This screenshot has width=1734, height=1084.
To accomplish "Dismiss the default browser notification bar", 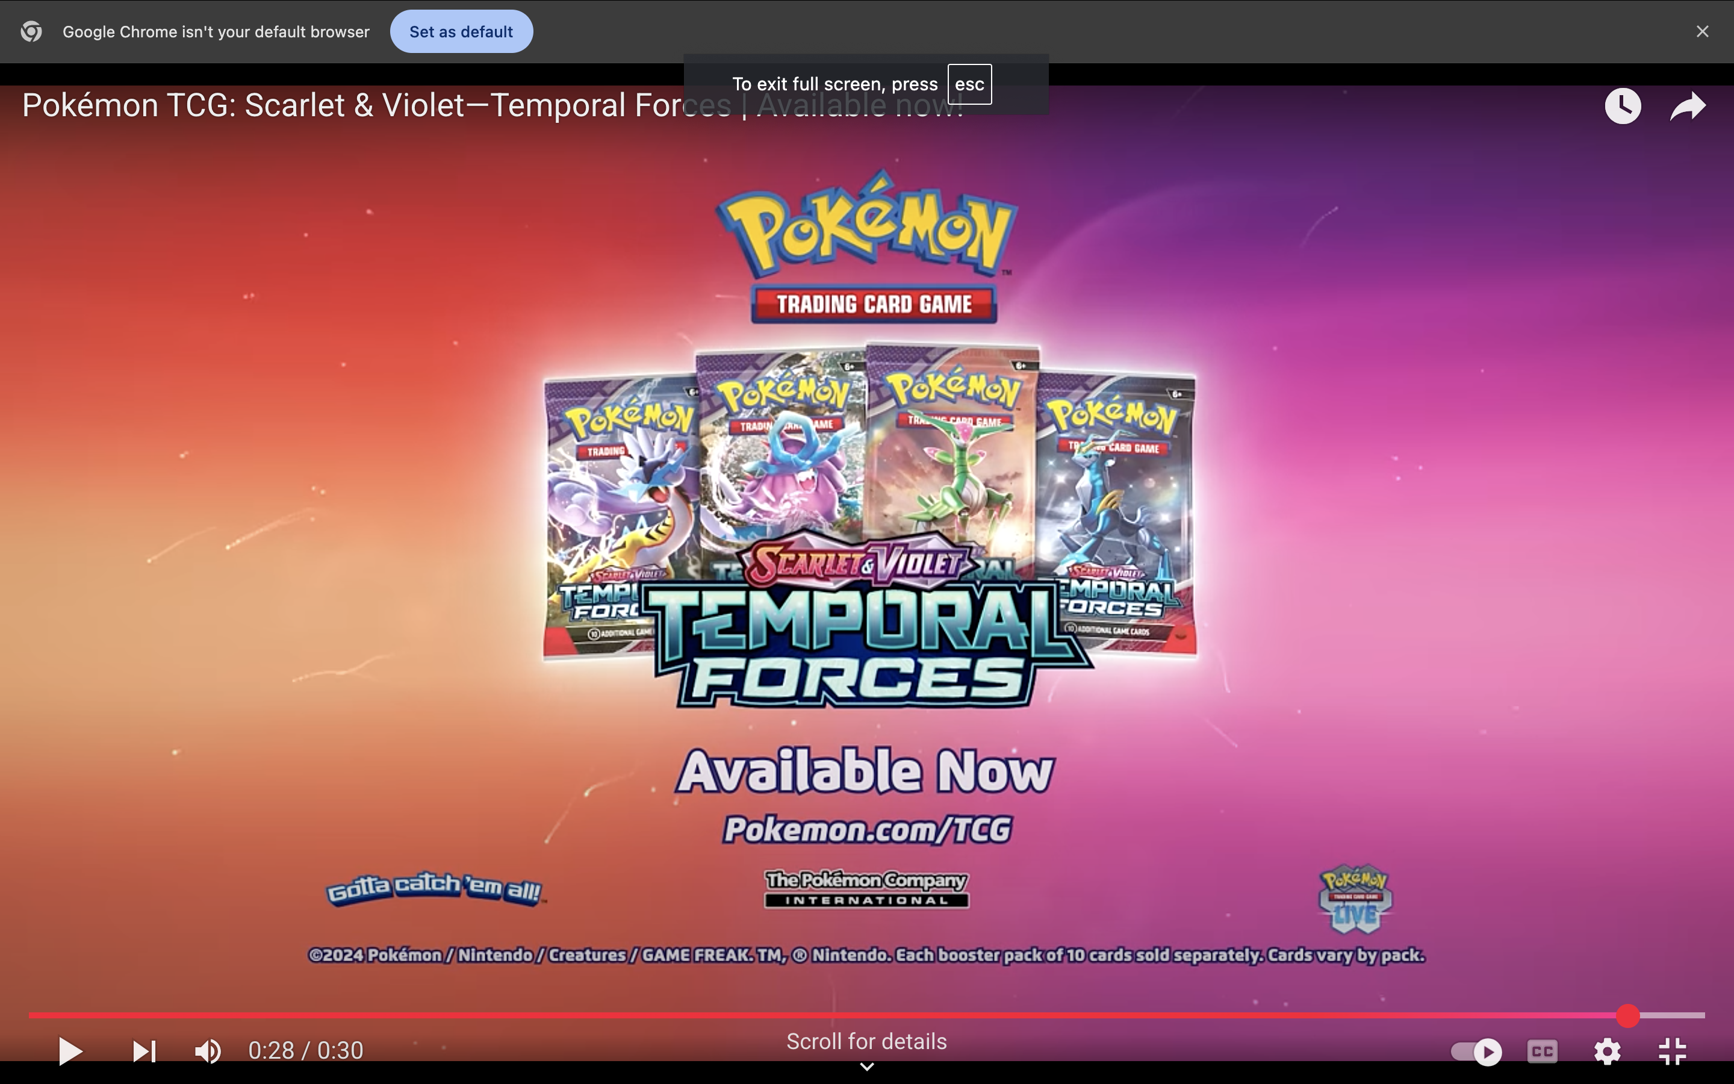I will tap(1703, 31).
